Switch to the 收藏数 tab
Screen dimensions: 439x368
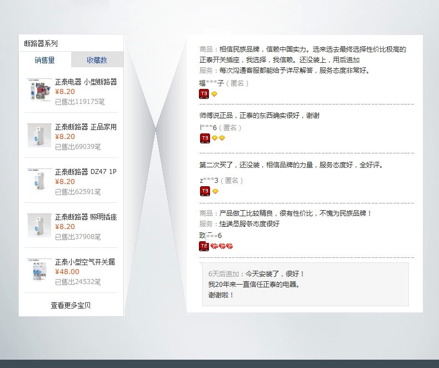click(97, 59)
